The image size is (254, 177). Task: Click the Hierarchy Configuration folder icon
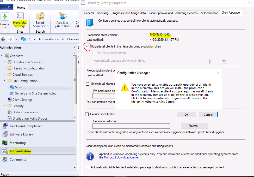pyautogui.click(x=9, y=68)
